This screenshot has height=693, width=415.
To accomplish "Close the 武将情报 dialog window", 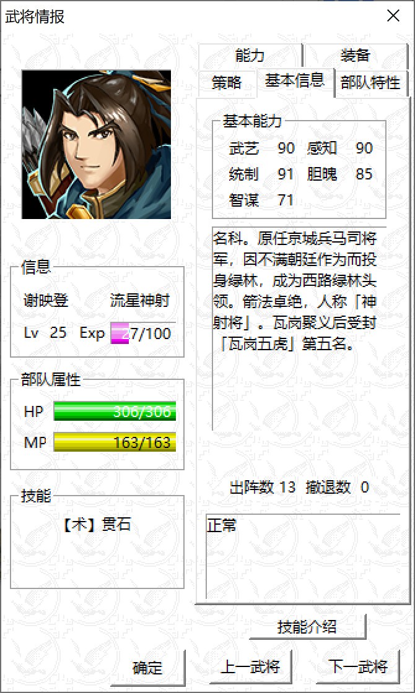I will (393, 16).
